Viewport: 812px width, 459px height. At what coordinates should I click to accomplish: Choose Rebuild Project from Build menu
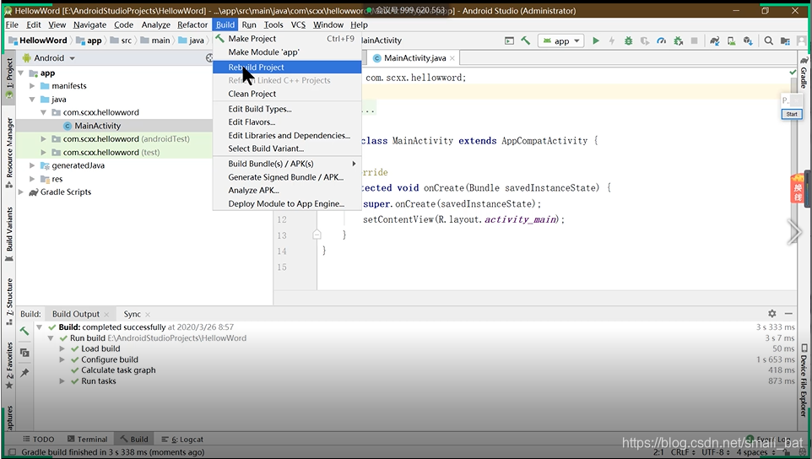coord(287,67)
